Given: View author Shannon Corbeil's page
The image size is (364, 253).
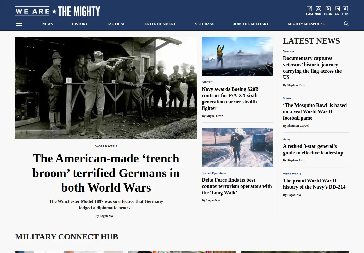Looking at the screenshot, I should 298,126.
